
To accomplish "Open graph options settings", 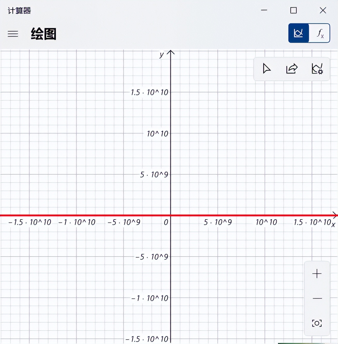I will 317,69.
